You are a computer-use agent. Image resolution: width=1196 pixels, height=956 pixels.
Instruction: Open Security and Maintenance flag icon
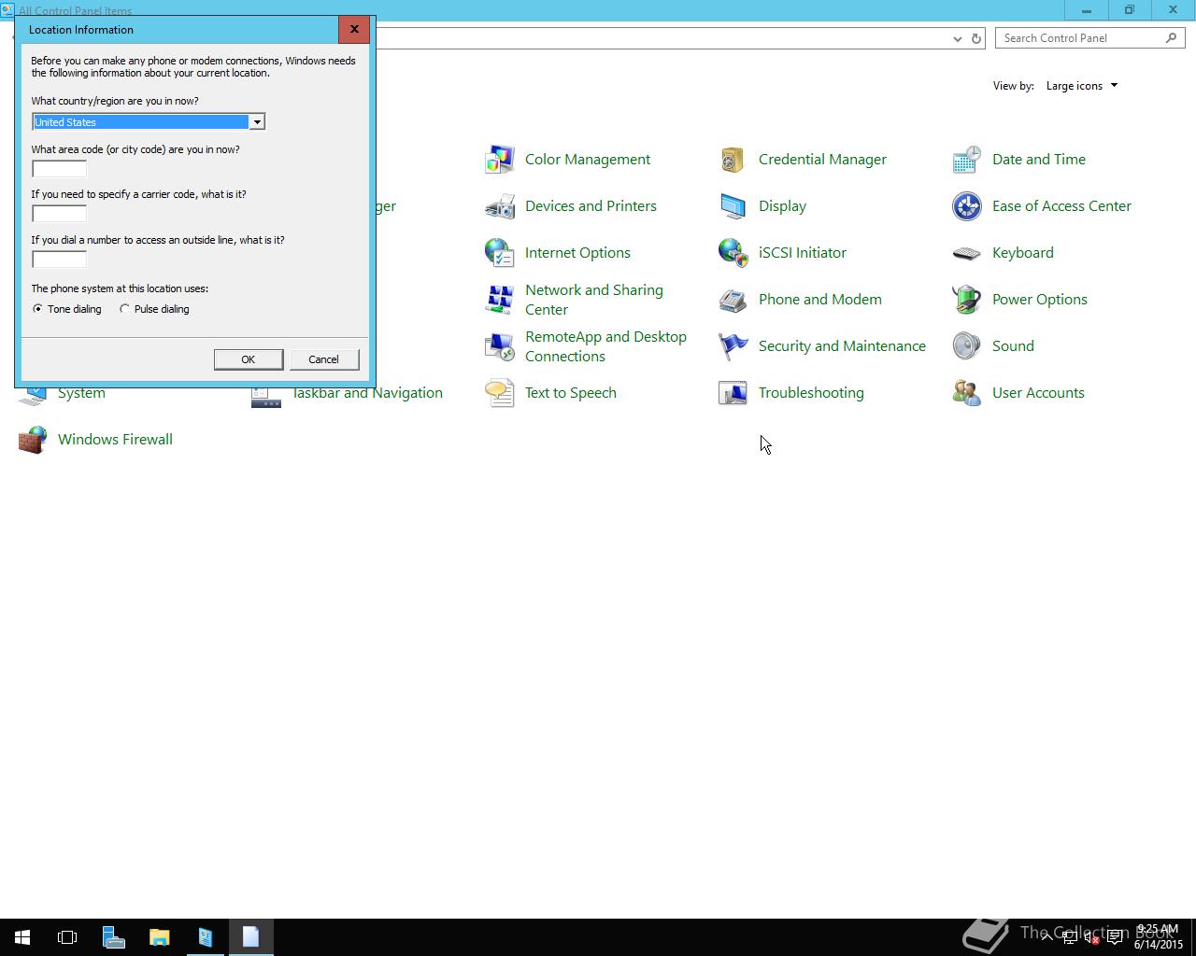(733, 346)
